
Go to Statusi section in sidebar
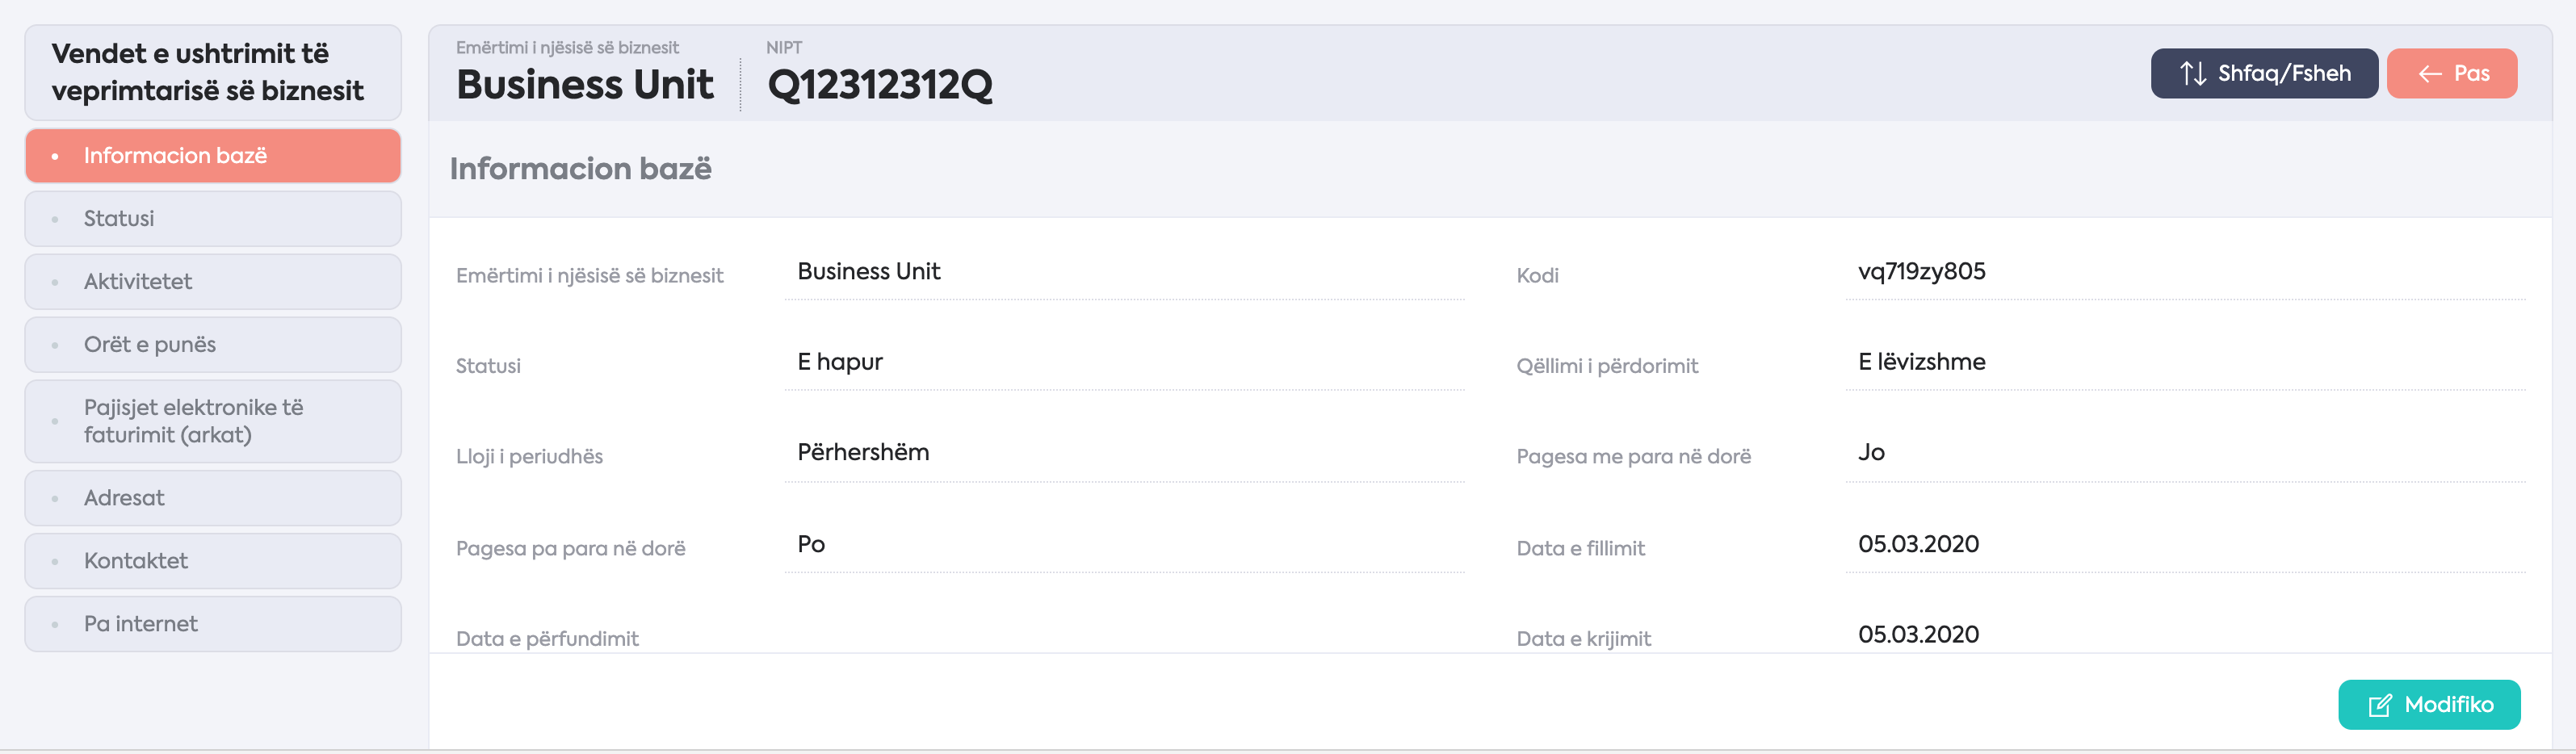213,218
